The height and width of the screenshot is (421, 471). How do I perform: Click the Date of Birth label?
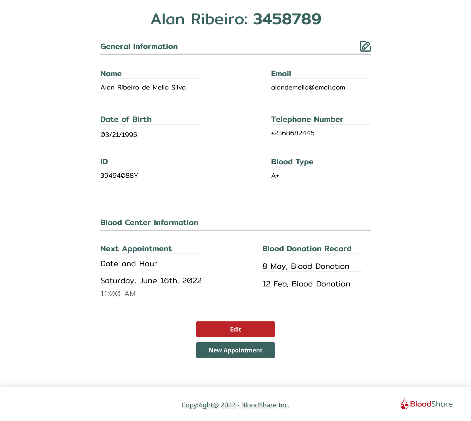[x=126, y=119]
